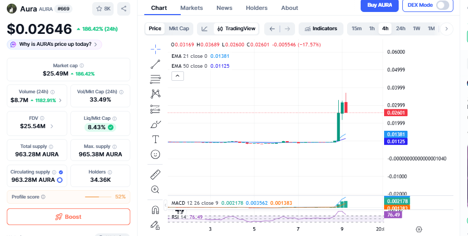Collapse the indicator legend with caret
468x236 pixels.
[178, 76]
